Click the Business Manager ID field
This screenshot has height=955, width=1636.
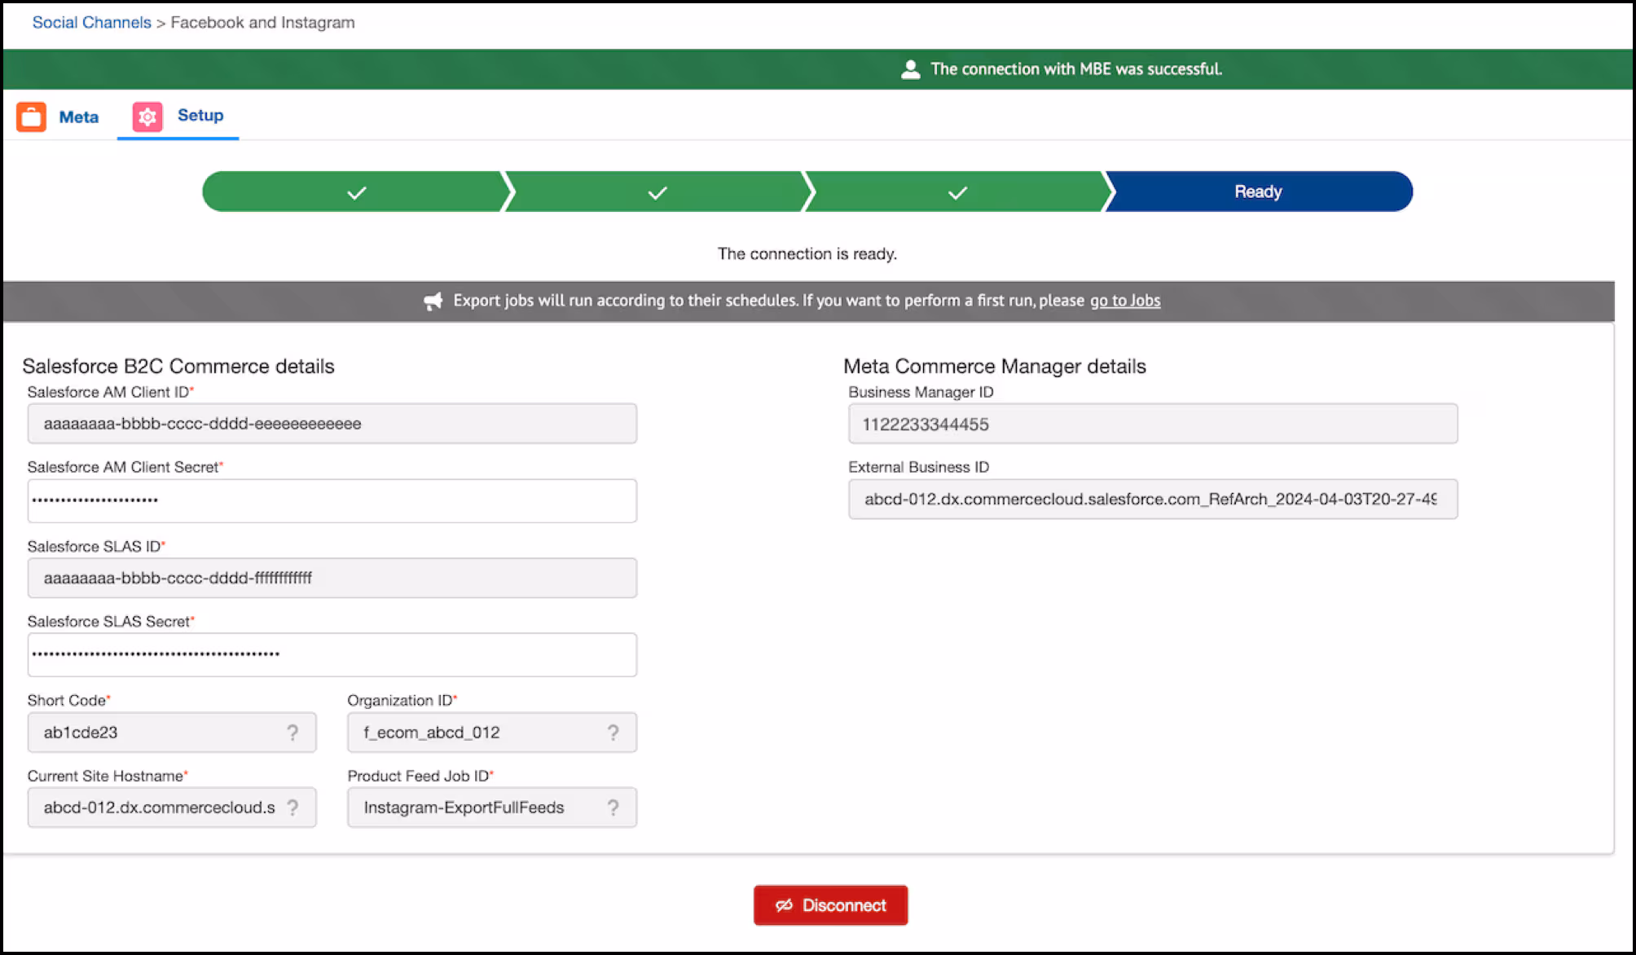(1153, 424)
